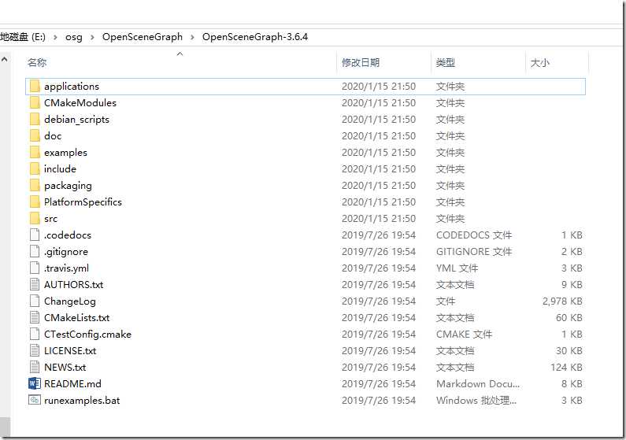The image size is (626, 440).
Task: Select the src folder icon
Action: 35,219
